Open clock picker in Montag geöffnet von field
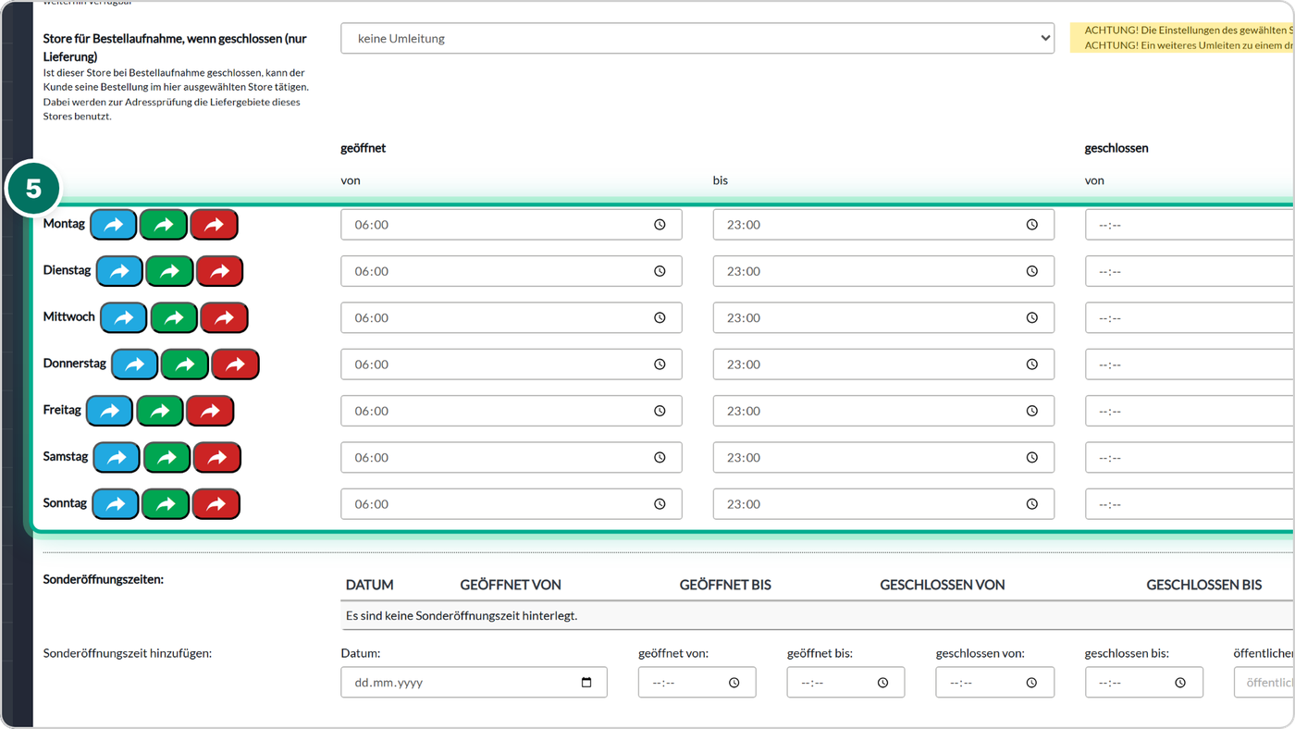The height and width of the screenshot is (729, 1295). [660, 225]
